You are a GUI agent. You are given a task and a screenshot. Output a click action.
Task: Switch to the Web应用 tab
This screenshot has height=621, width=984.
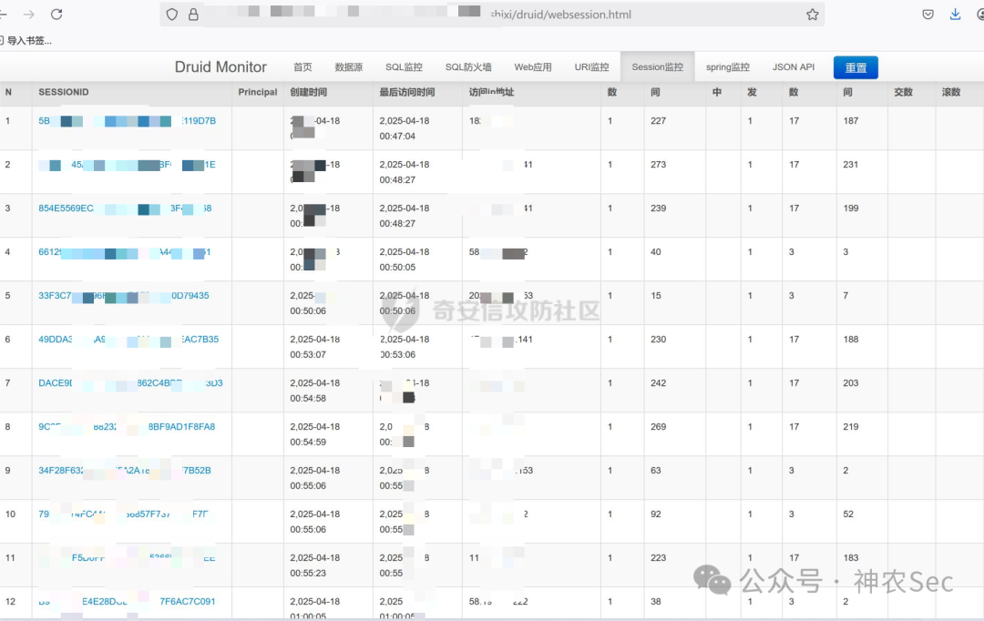pos(533,67)
